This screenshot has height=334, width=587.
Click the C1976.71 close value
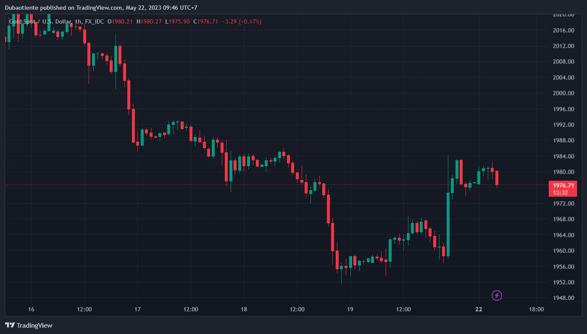[205, 21]
